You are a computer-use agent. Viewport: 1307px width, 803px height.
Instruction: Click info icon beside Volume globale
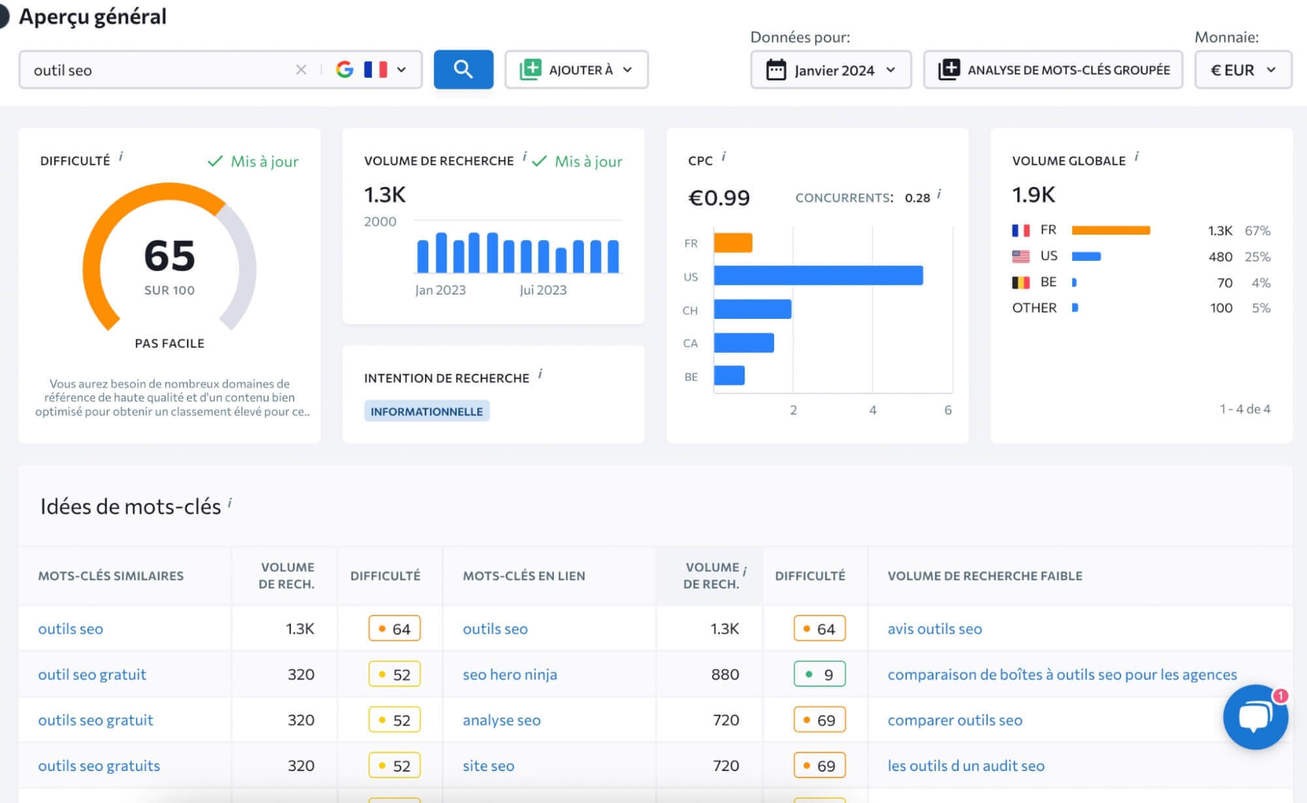pos(1137,156)
